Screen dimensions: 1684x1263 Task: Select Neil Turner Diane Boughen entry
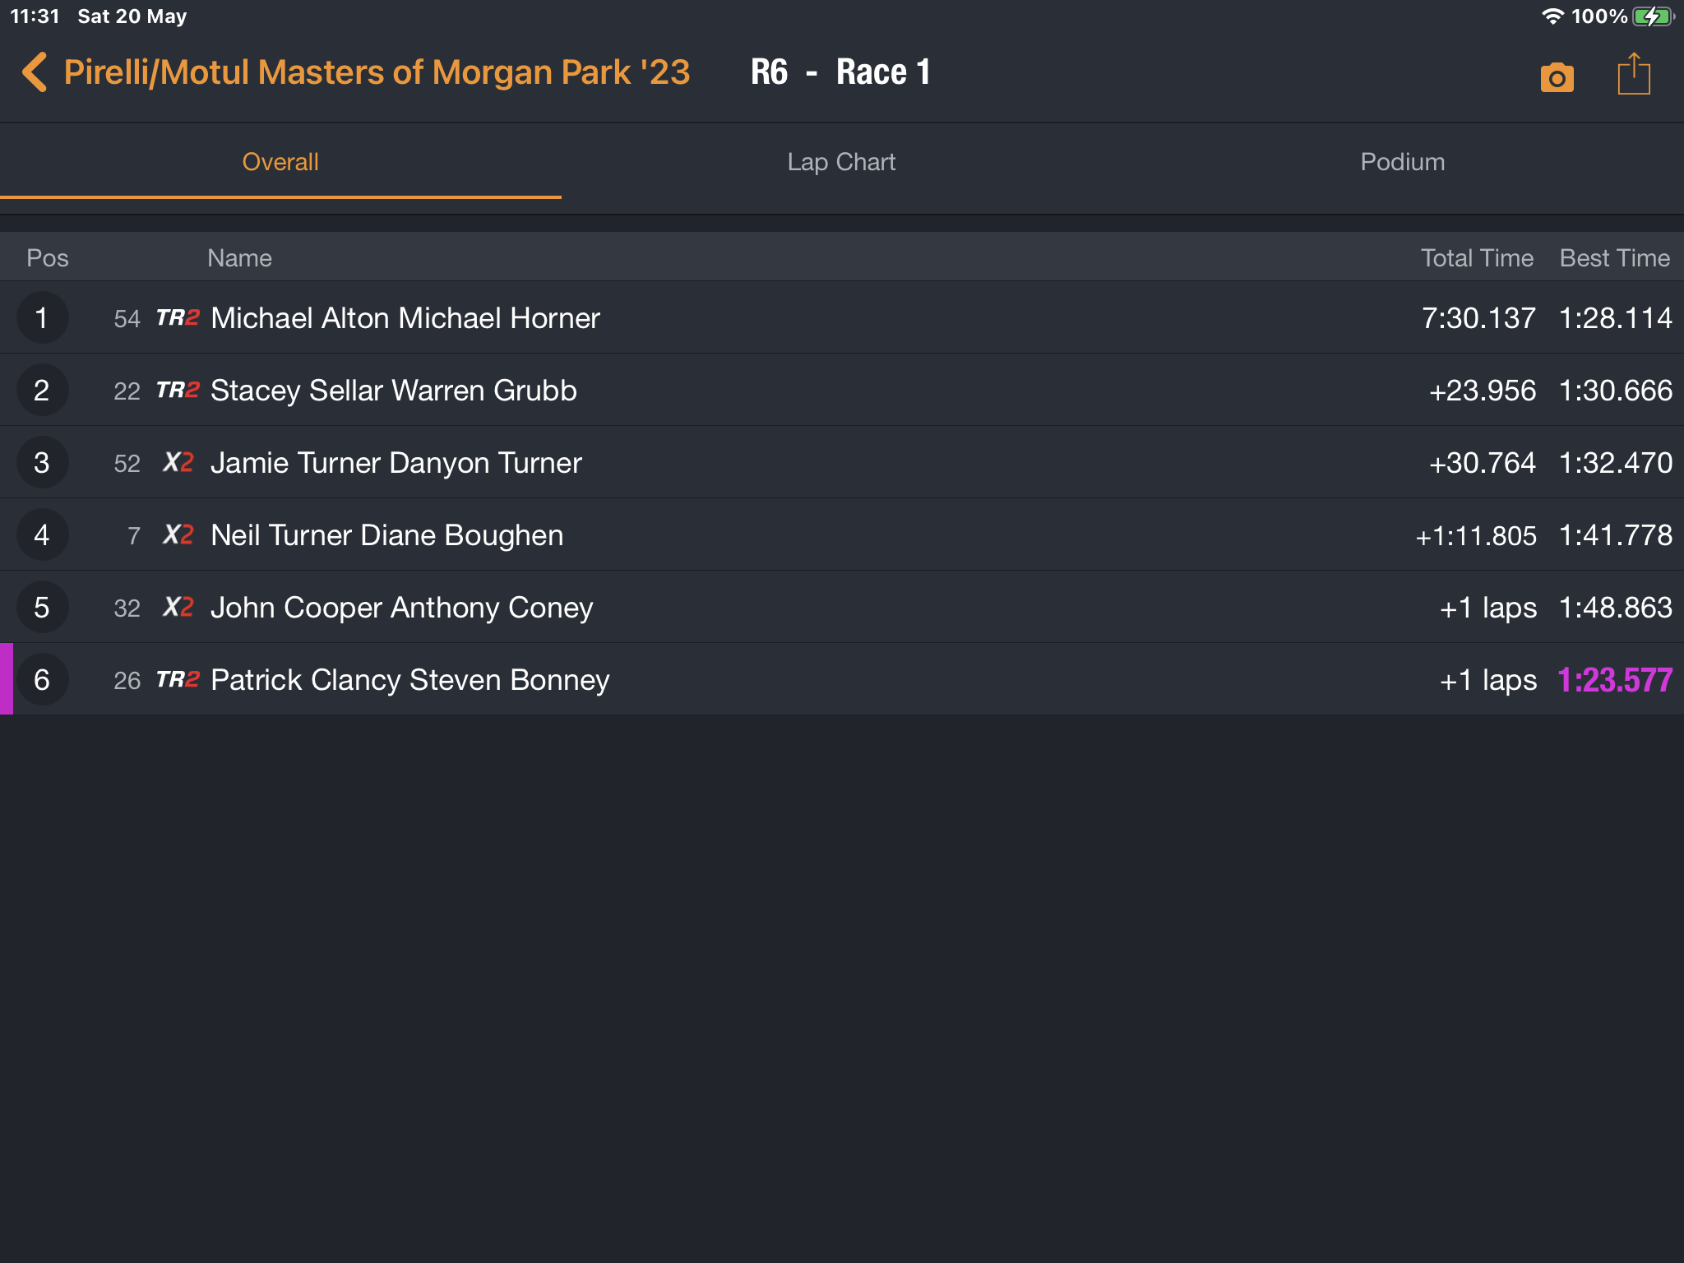(842, 535)
